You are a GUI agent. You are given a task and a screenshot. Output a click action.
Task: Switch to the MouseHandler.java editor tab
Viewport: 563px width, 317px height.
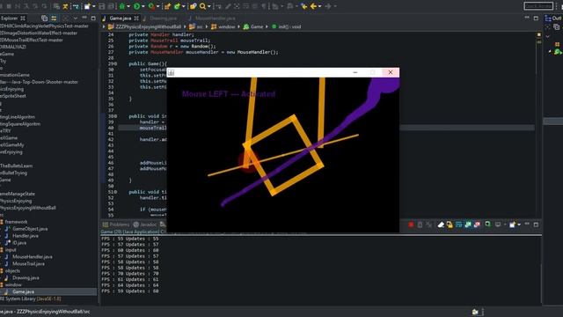216,18
